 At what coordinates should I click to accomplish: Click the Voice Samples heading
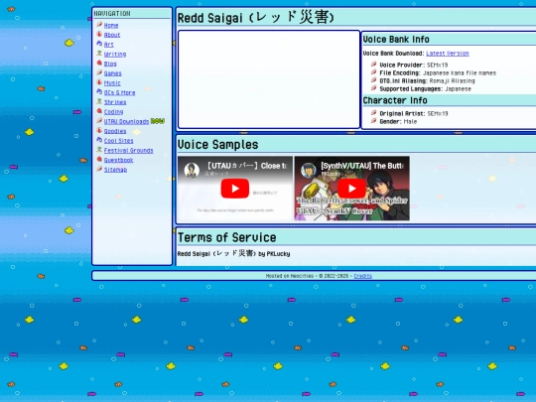217,145
